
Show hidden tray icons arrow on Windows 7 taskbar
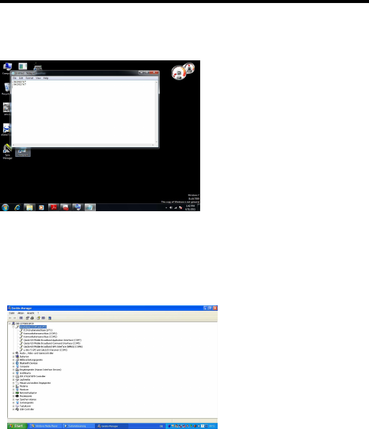point(166,208)
